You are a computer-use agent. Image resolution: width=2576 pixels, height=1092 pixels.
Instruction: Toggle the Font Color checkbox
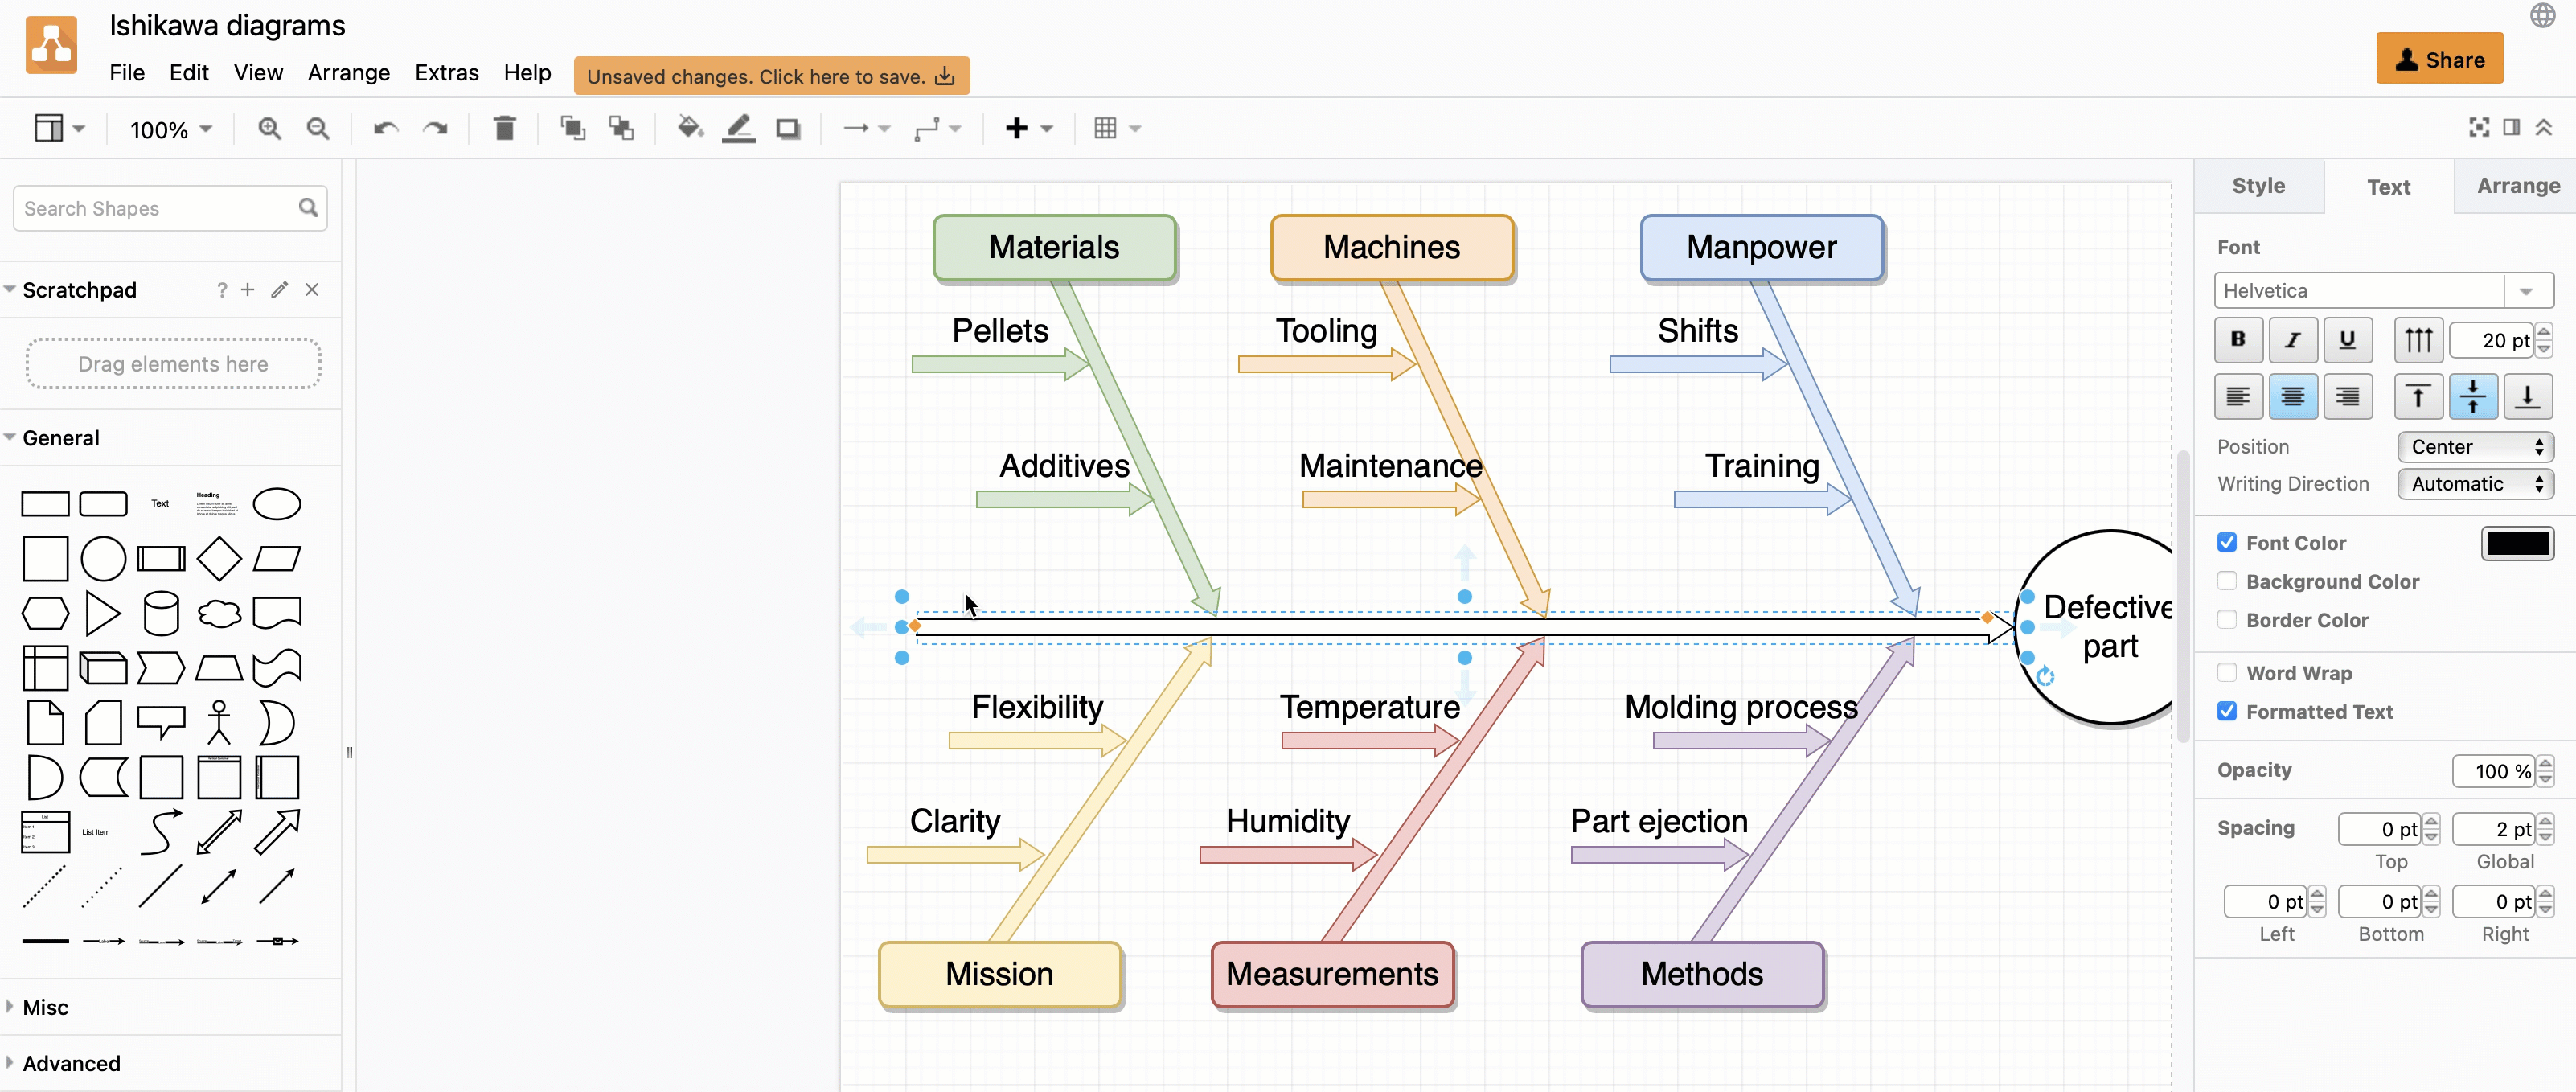point(2228,542)
